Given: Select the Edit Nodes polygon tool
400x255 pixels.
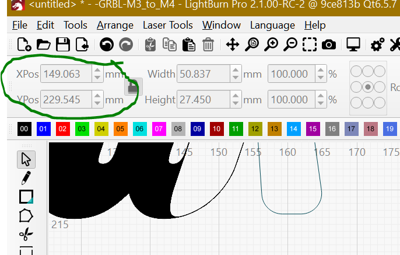Looking at the screenshot, I should [26, 215].
